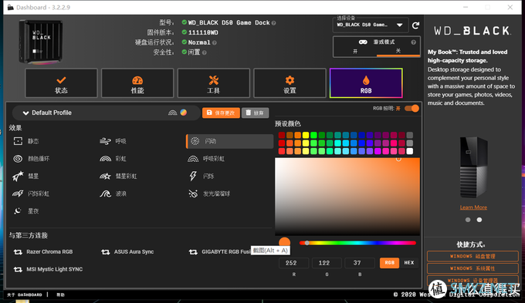Image resolution: width=525 pixels, height=303 pixels.
Task: Select the 彗星 comet effect
Action: coord(25,176)
